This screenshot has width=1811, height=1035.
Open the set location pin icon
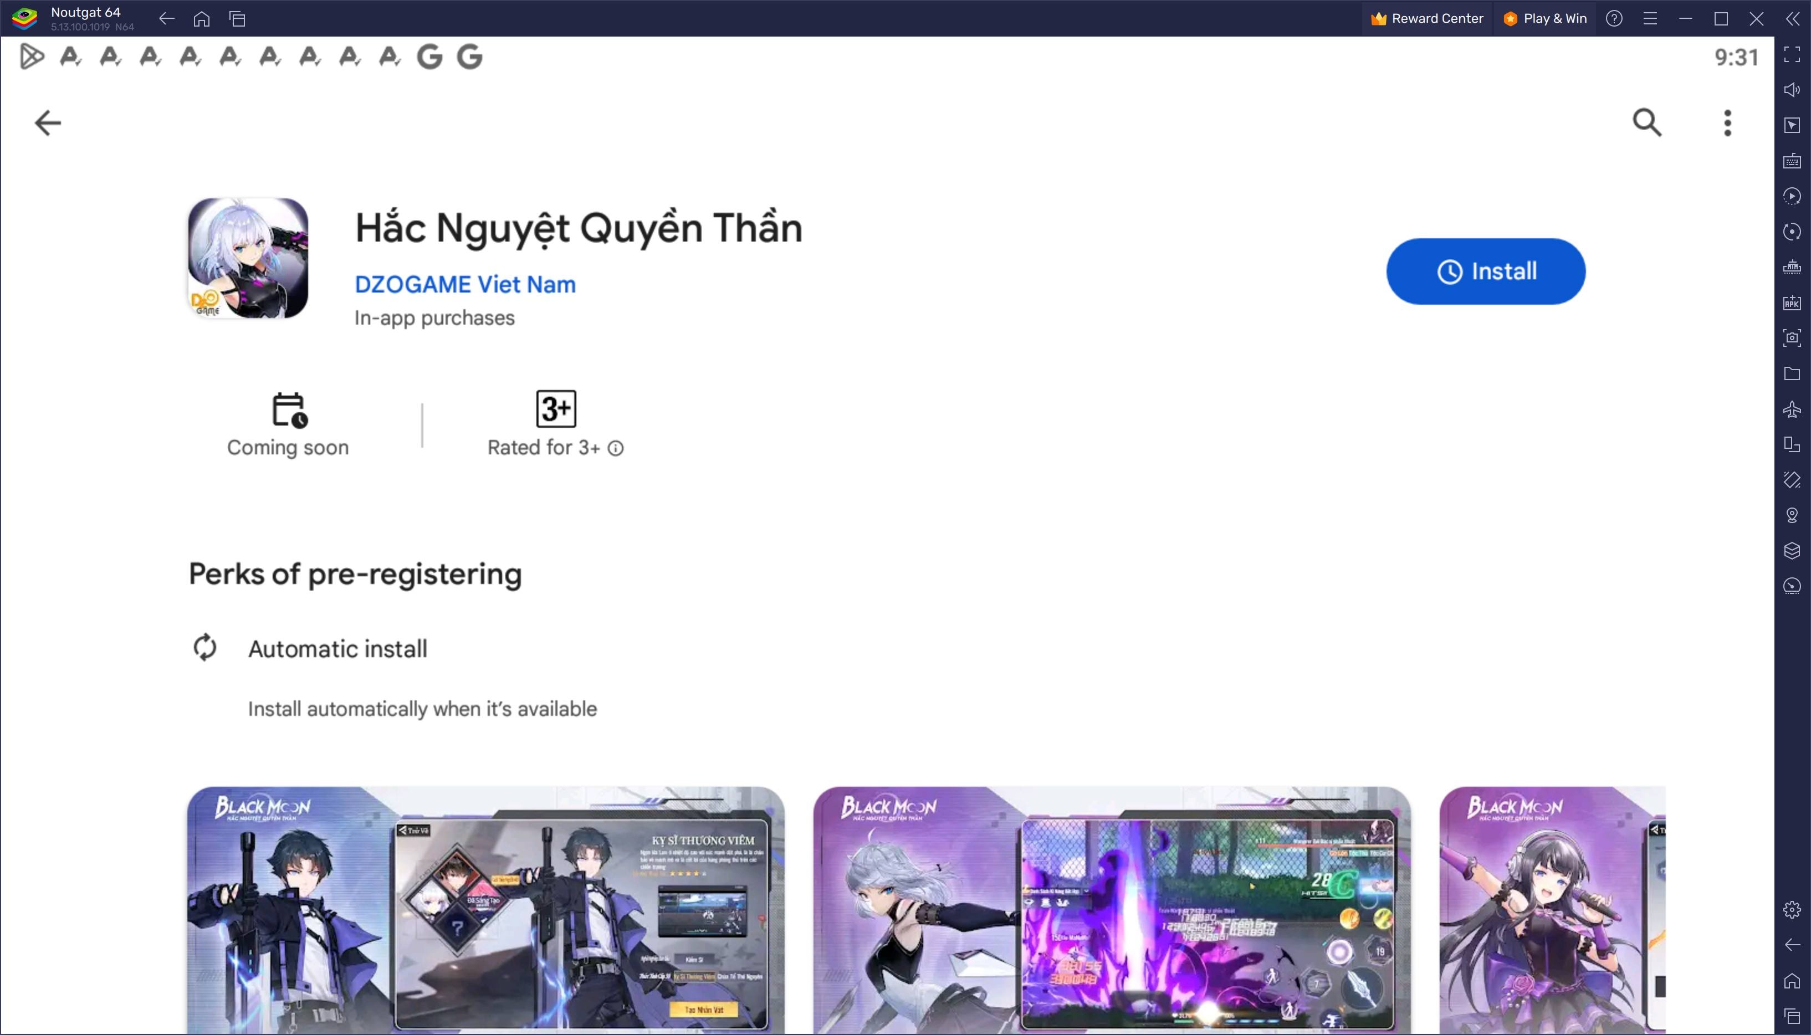click(1792, 515)
